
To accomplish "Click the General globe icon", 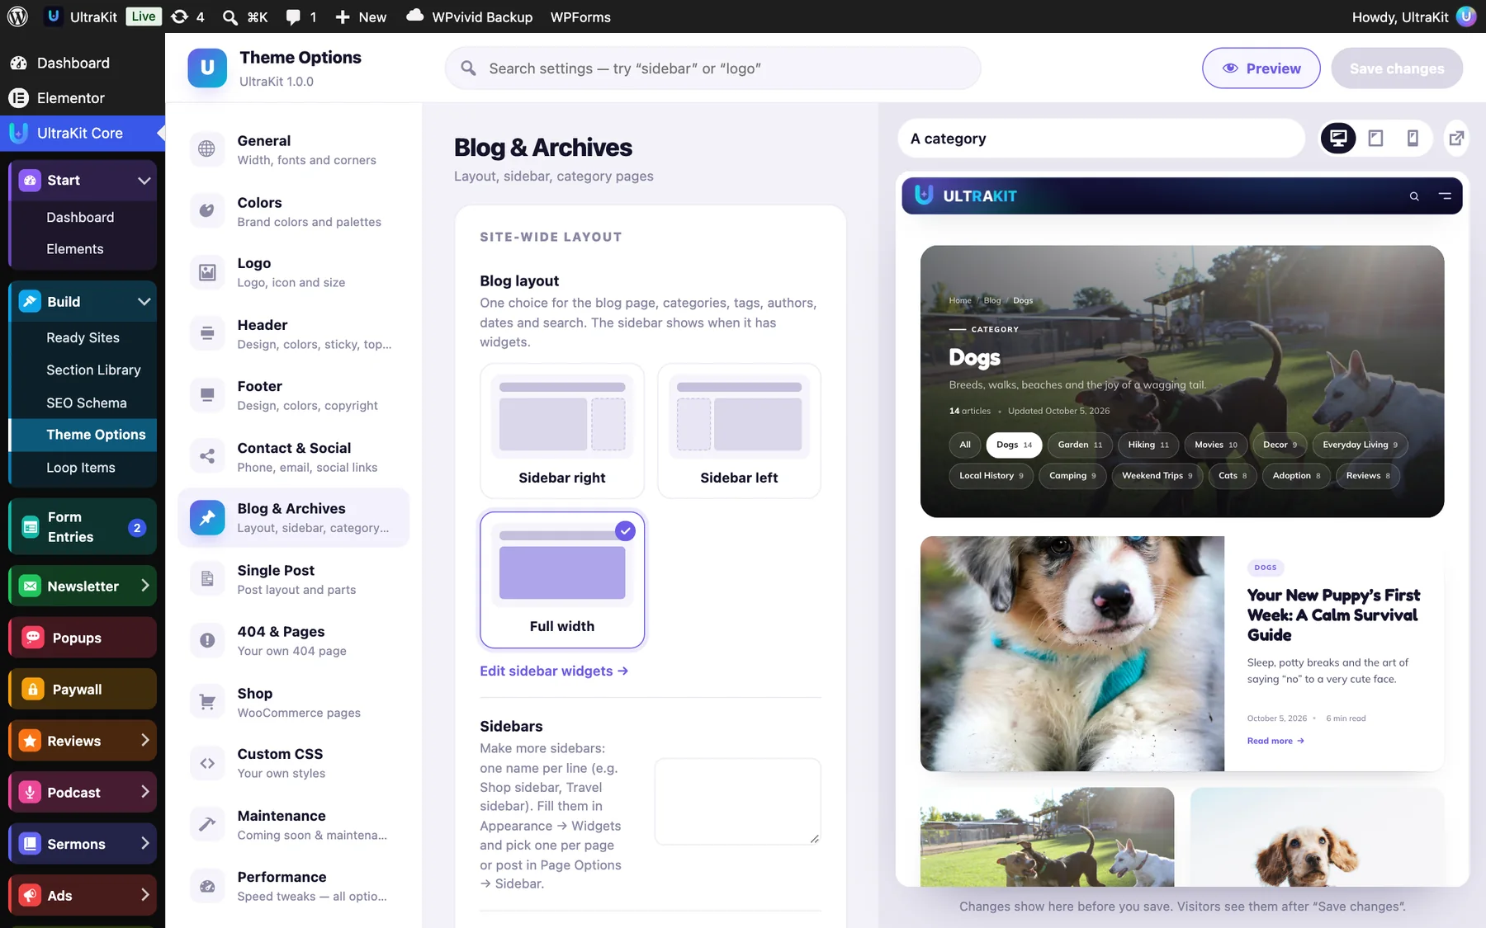I will point(207,149).
